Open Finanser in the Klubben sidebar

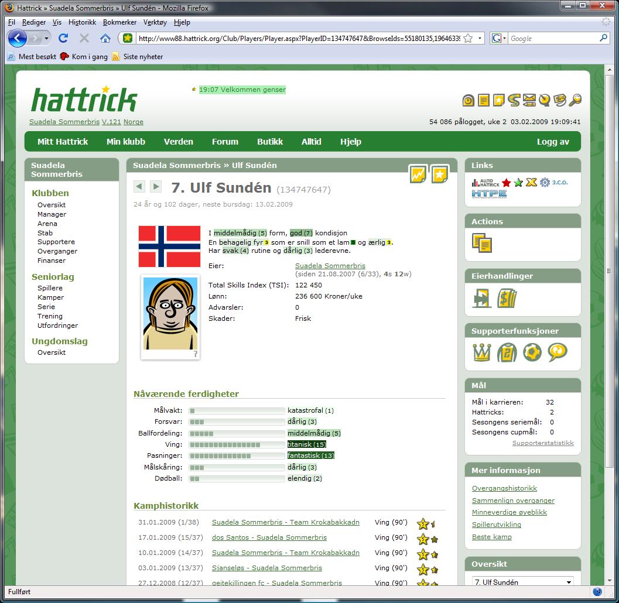click(52, 261)
